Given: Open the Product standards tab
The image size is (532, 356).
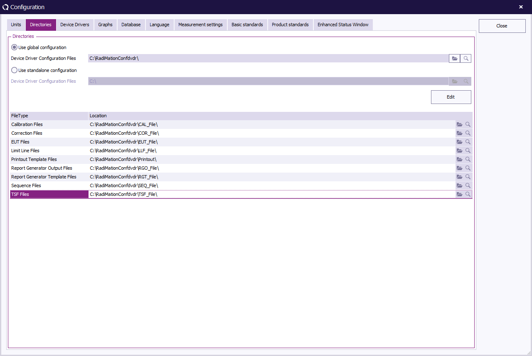Looking at the screenshot, I should click(290, 25).
